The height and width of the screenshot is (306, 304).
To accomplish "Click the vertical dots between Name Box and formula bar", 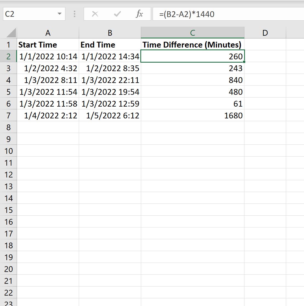I will click(x=74, y=14).
